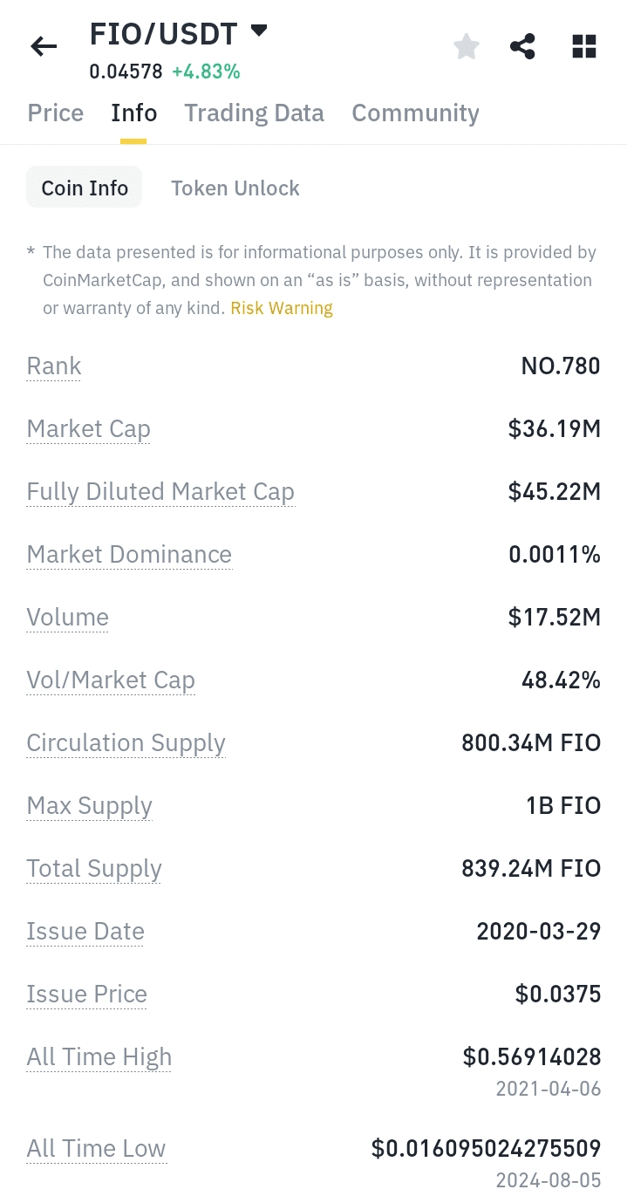
Task: Add FIO/USDT to favorites with star
Action: click(x=467, y=47)
